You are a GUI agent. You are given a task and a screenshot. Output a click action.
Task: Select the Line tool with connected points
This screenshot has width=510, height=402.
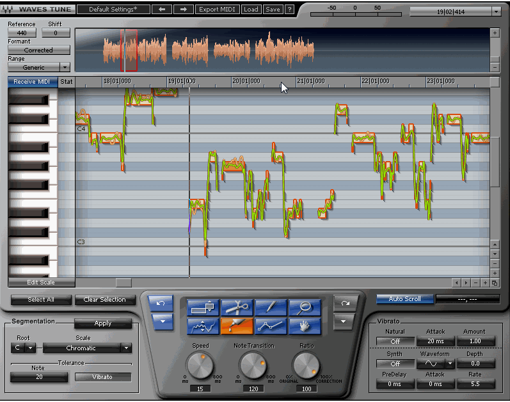271,327
